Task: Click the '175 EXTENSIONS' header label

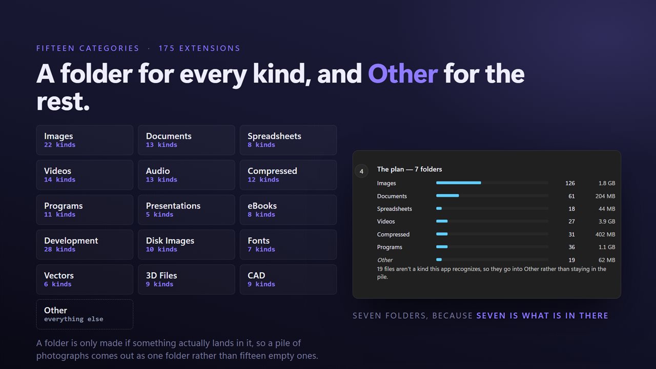Action: [199, 48]
